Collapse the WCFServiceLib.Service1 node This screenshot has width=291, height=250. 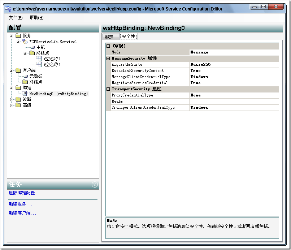click(x=18, y=42)
